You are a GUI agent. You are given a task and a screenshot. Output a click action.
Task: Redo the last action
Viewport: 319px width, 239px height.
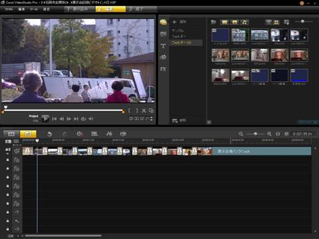tap(64, 134)
